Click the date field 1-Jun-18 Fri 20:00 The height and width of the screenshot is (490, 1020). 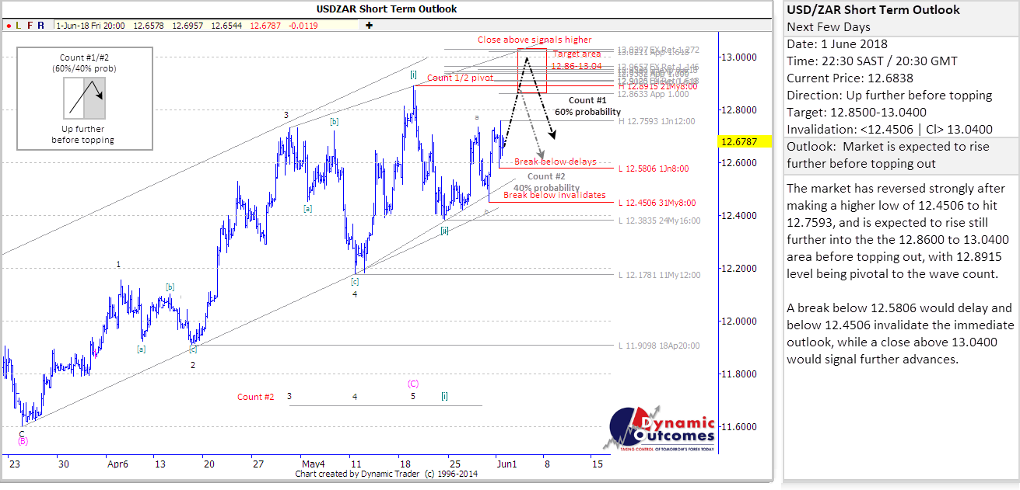tap(91, 26)
